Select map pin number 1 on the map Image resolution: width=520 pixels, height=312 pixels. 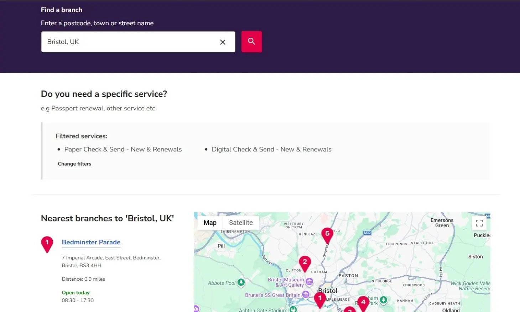tap(320, 300)
